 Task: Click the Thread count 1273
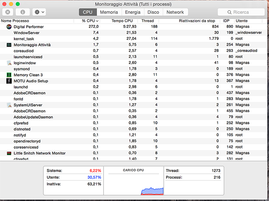click(x=216, y=171)
